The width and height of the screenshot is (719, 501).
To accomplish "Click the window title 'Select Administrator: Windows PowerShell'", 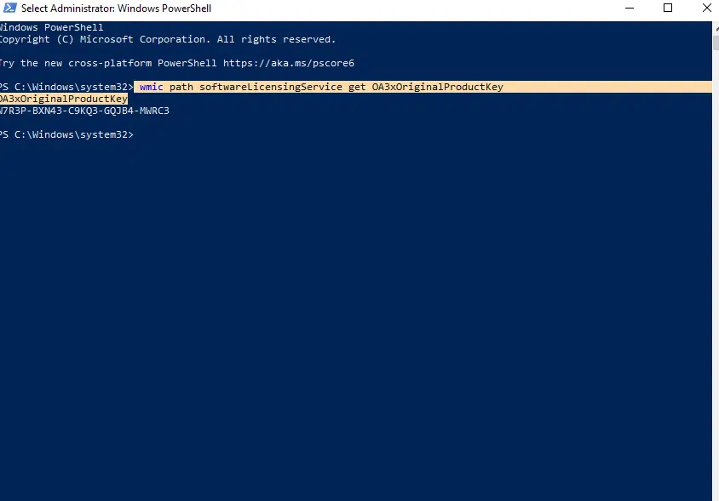I will pos(117,9).
